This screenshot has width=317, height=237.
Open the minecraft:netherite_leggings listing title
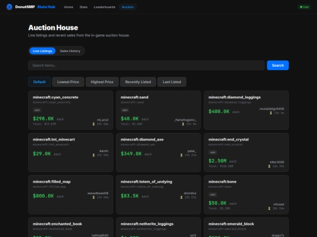[147, 224]
